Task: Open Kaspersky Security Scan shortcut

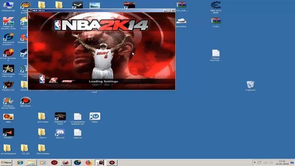Action: (8, 23)
